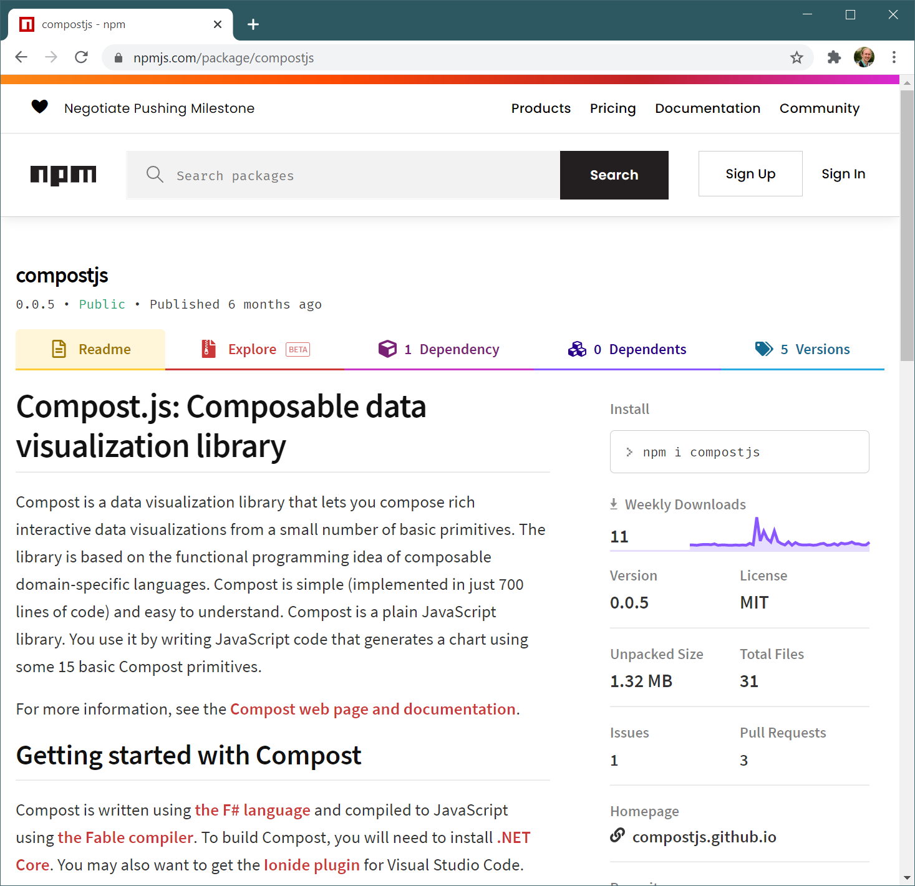915x886 pixels.
Task: Click the weekly downloads sparkline chart
Action: [779, 536]
